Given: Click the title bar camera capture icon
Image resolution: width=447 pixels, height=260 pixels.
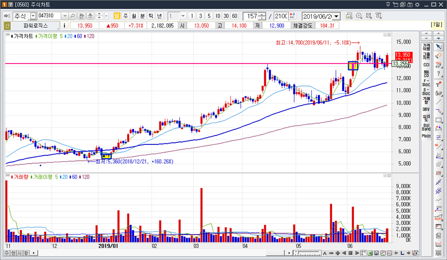Looking at the screenshot, I should [x=410, y=4].
